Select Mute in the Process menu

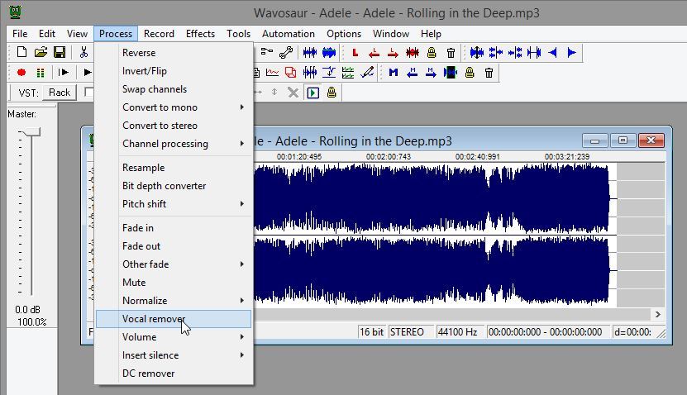click(174, 283)
